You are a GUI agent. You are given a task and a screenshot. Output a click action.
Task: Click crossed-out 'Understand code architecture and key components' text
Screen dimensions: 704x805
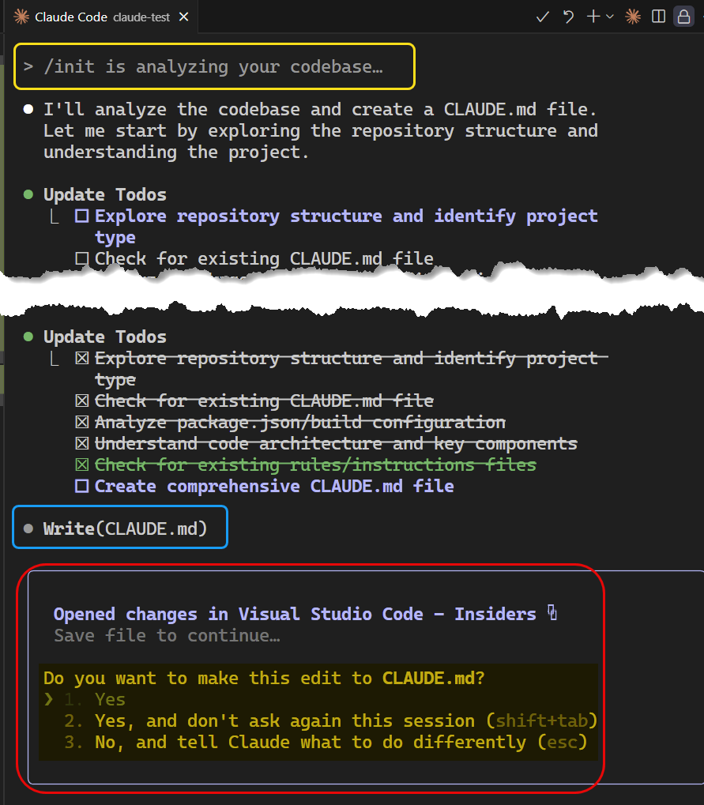coord(336,443)
